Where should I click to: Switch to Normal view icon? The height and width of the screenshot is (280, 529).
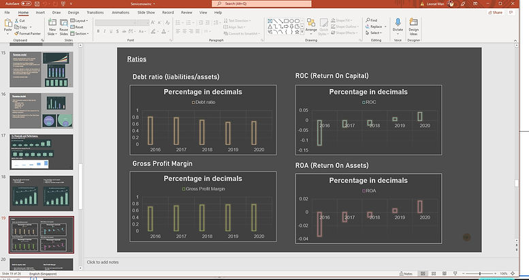[423, 274]
